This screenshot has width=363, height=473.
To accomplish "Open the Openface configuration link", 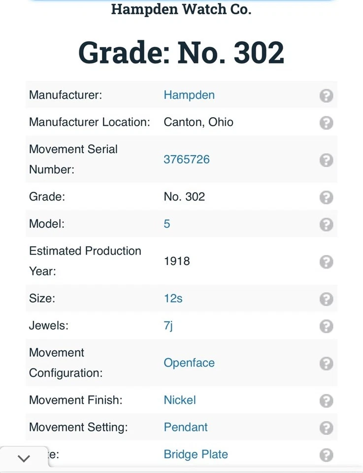I will click(x=189, y=363).
